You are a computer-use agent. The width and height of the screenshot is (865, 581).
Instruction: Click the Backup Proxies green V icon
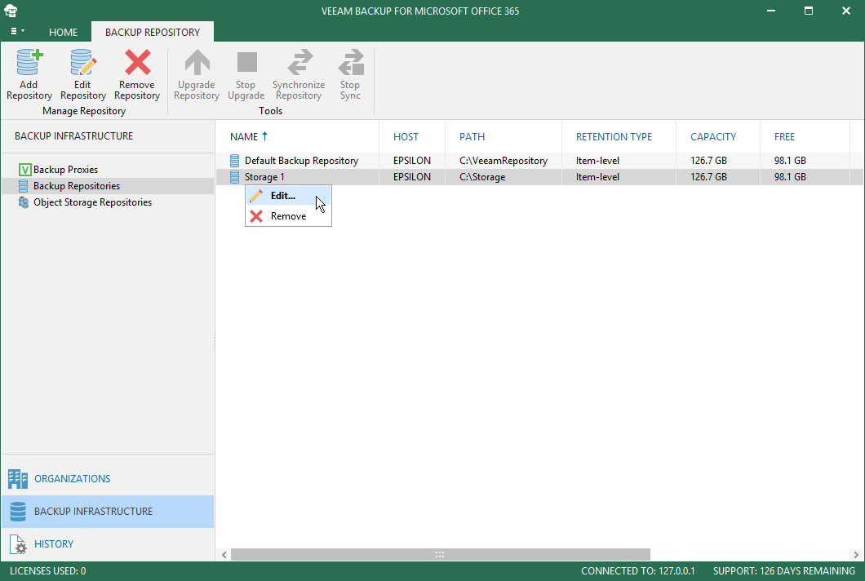pyautogui.click(x=24, y=170)
